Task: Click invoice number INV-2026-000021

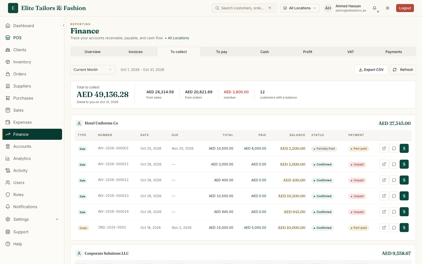Action: coord(113,164)
